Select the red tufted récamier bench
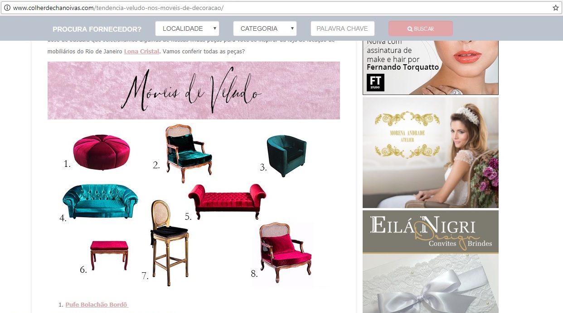563x313 pixels. pyautogui.click(x=227, y=201)
